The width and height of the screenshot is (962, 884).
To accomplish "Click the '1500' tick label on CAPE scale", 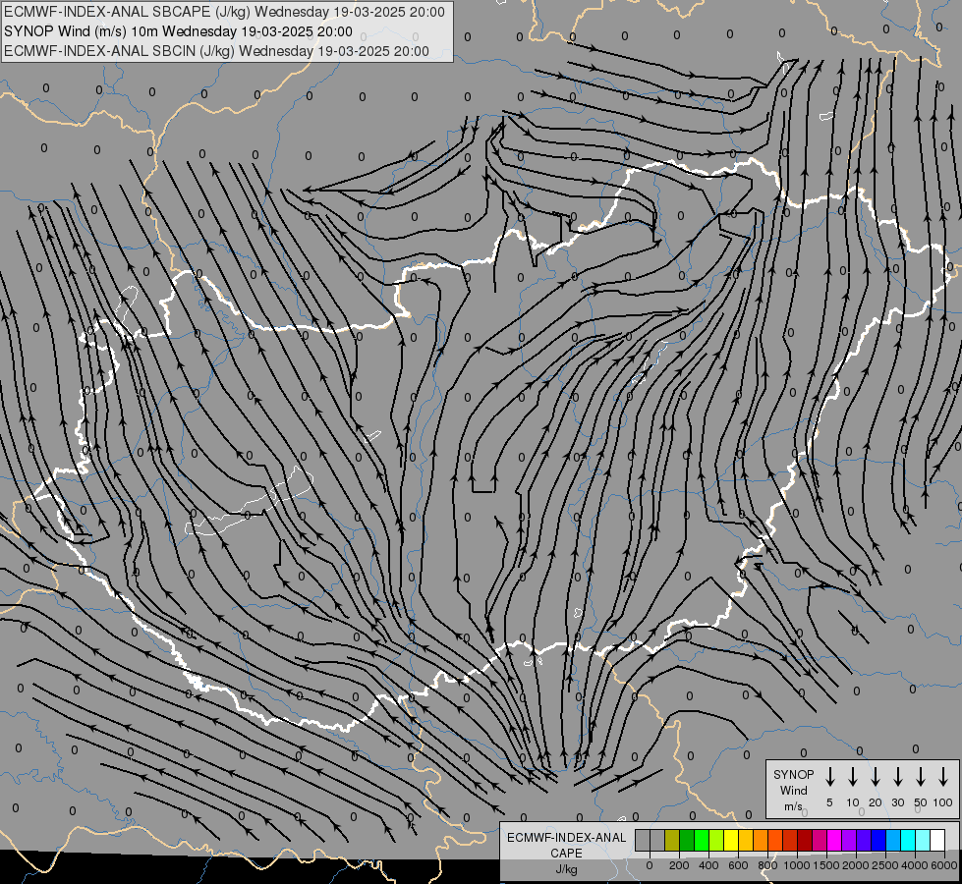I will [825, 865].
